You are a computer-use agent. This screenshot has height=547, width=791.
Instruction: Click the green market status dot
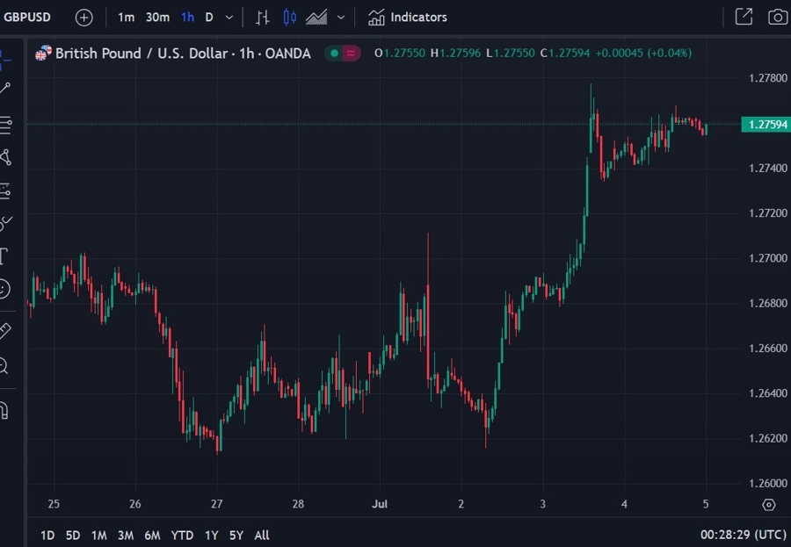[332, 53]
